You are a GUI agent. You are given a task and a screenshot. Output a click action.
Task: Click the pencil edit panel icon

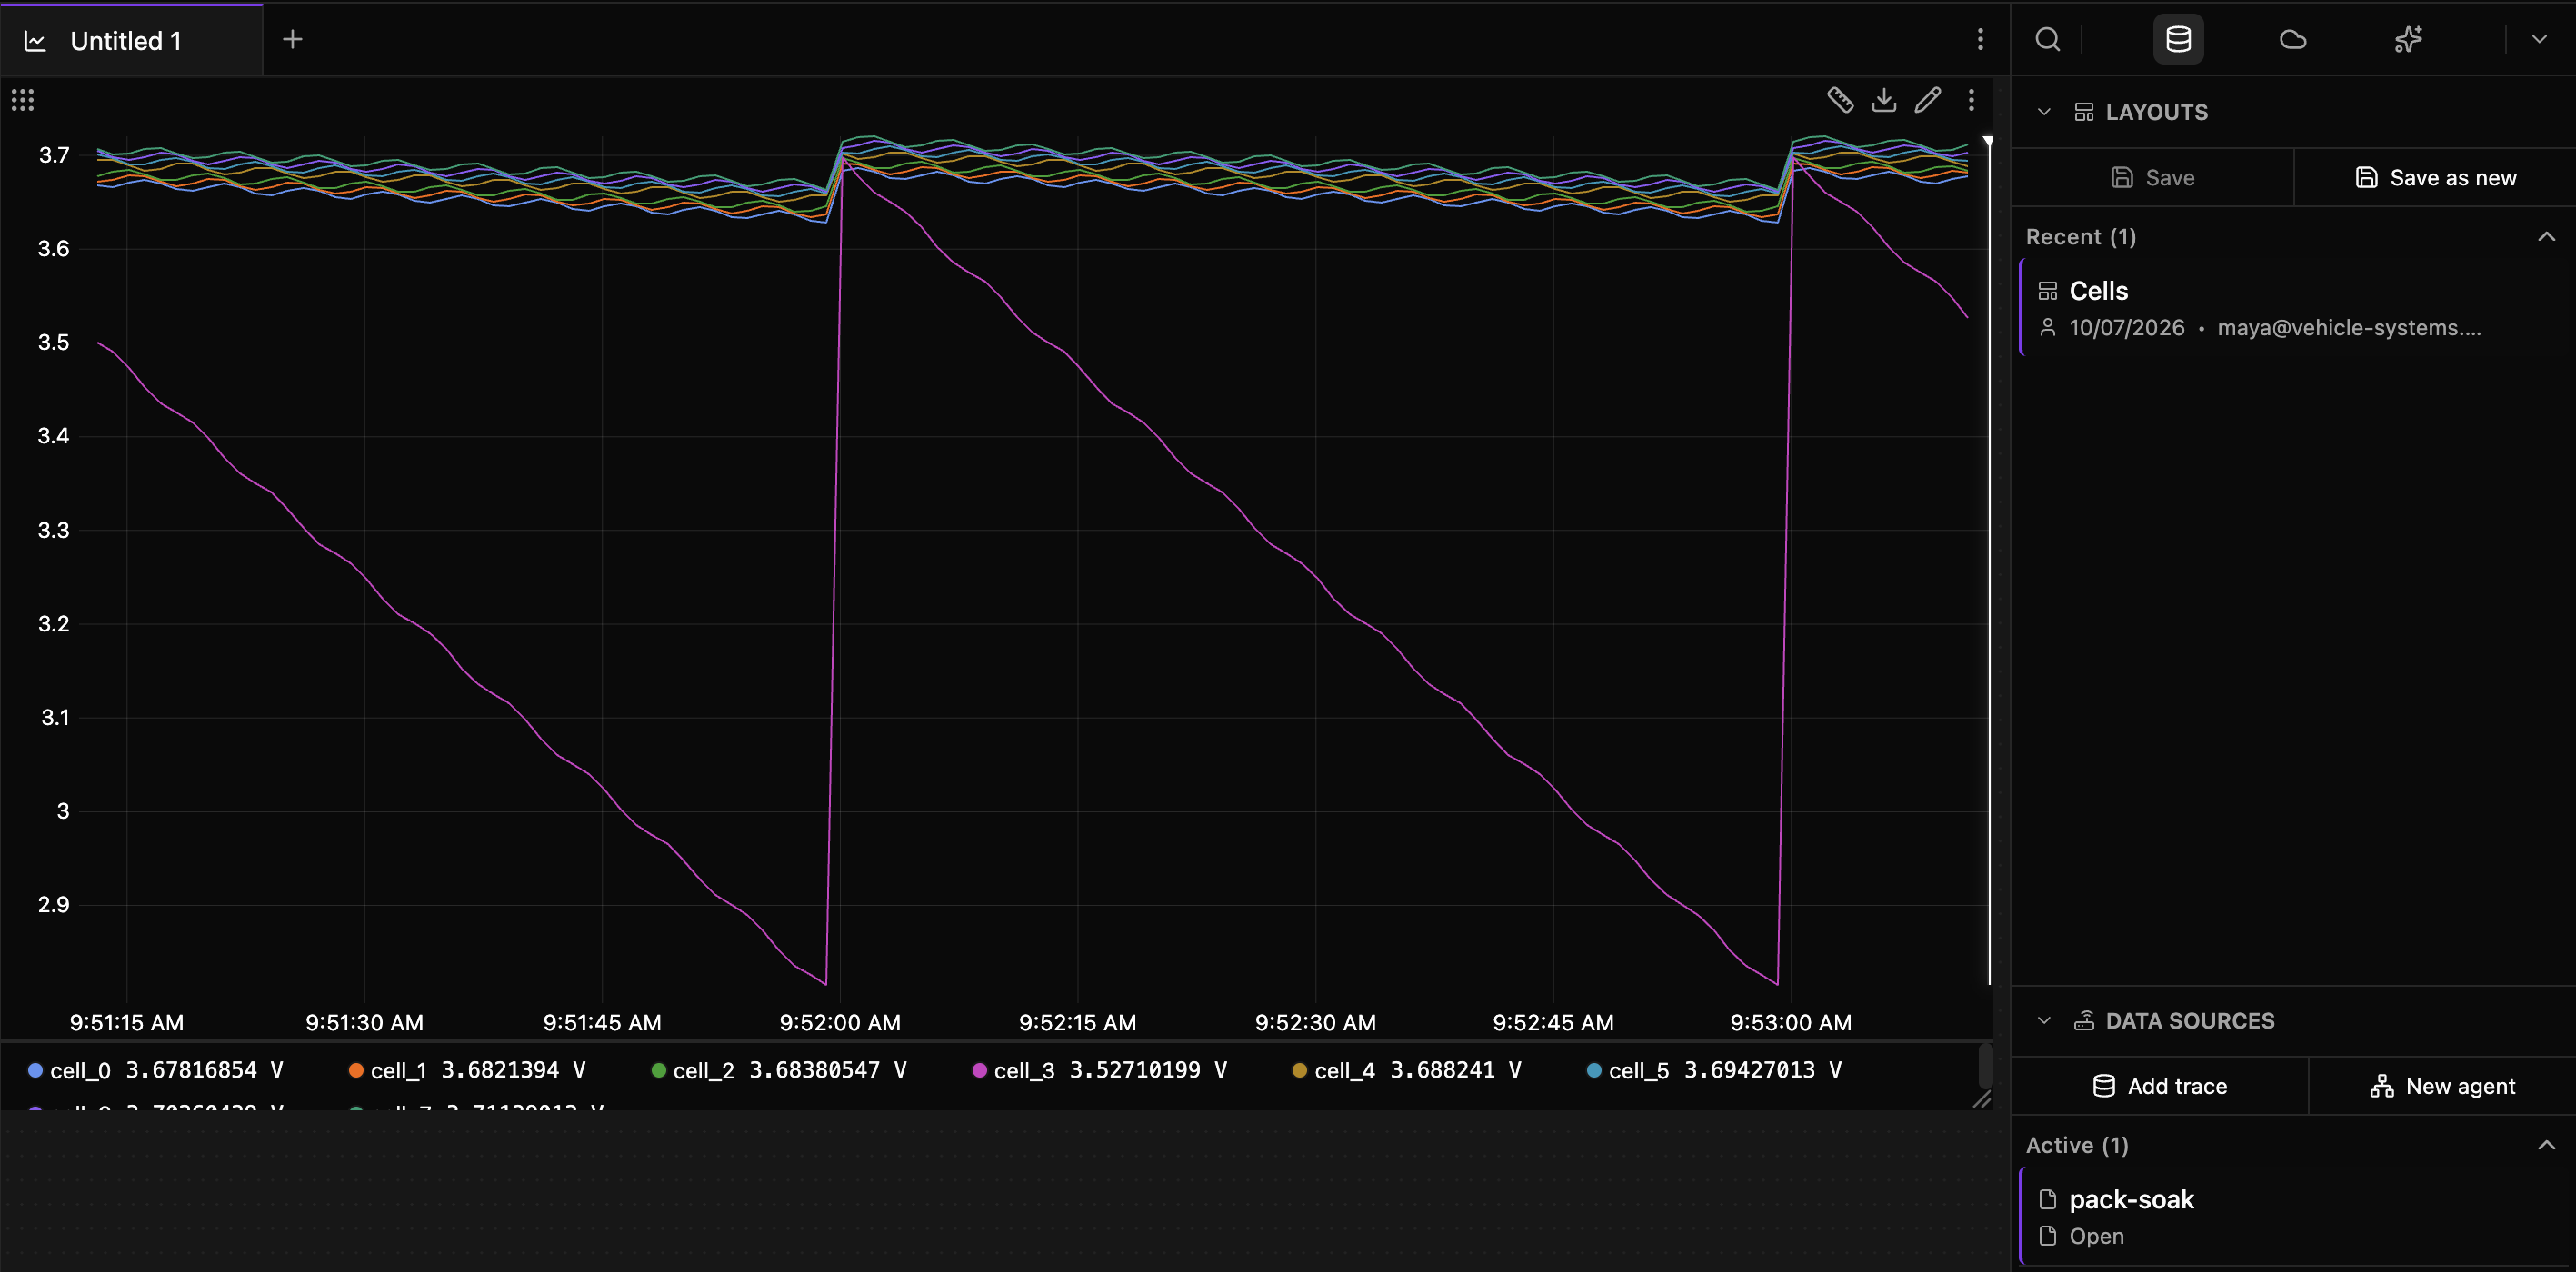point(1928,100)
